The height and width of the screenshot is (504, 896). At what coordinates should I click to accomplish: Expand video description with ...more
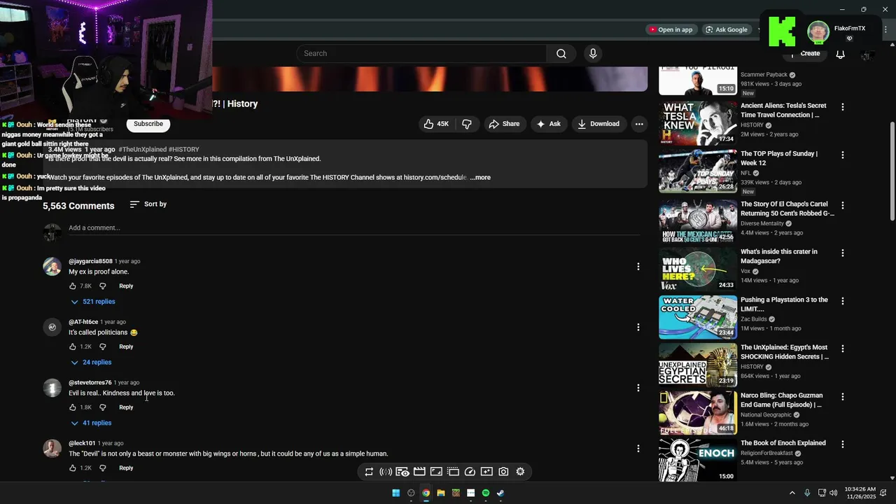point(480,178)
